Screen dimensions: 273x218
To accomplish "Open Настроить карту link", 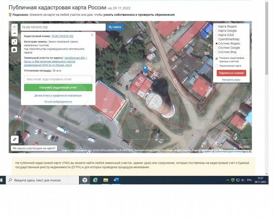I will pyautogui.click(x=231, y=80).
